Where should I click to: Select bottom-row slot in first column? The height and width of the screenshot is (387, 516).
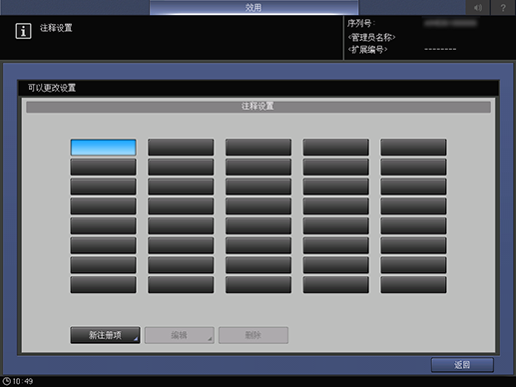[103, 285]
